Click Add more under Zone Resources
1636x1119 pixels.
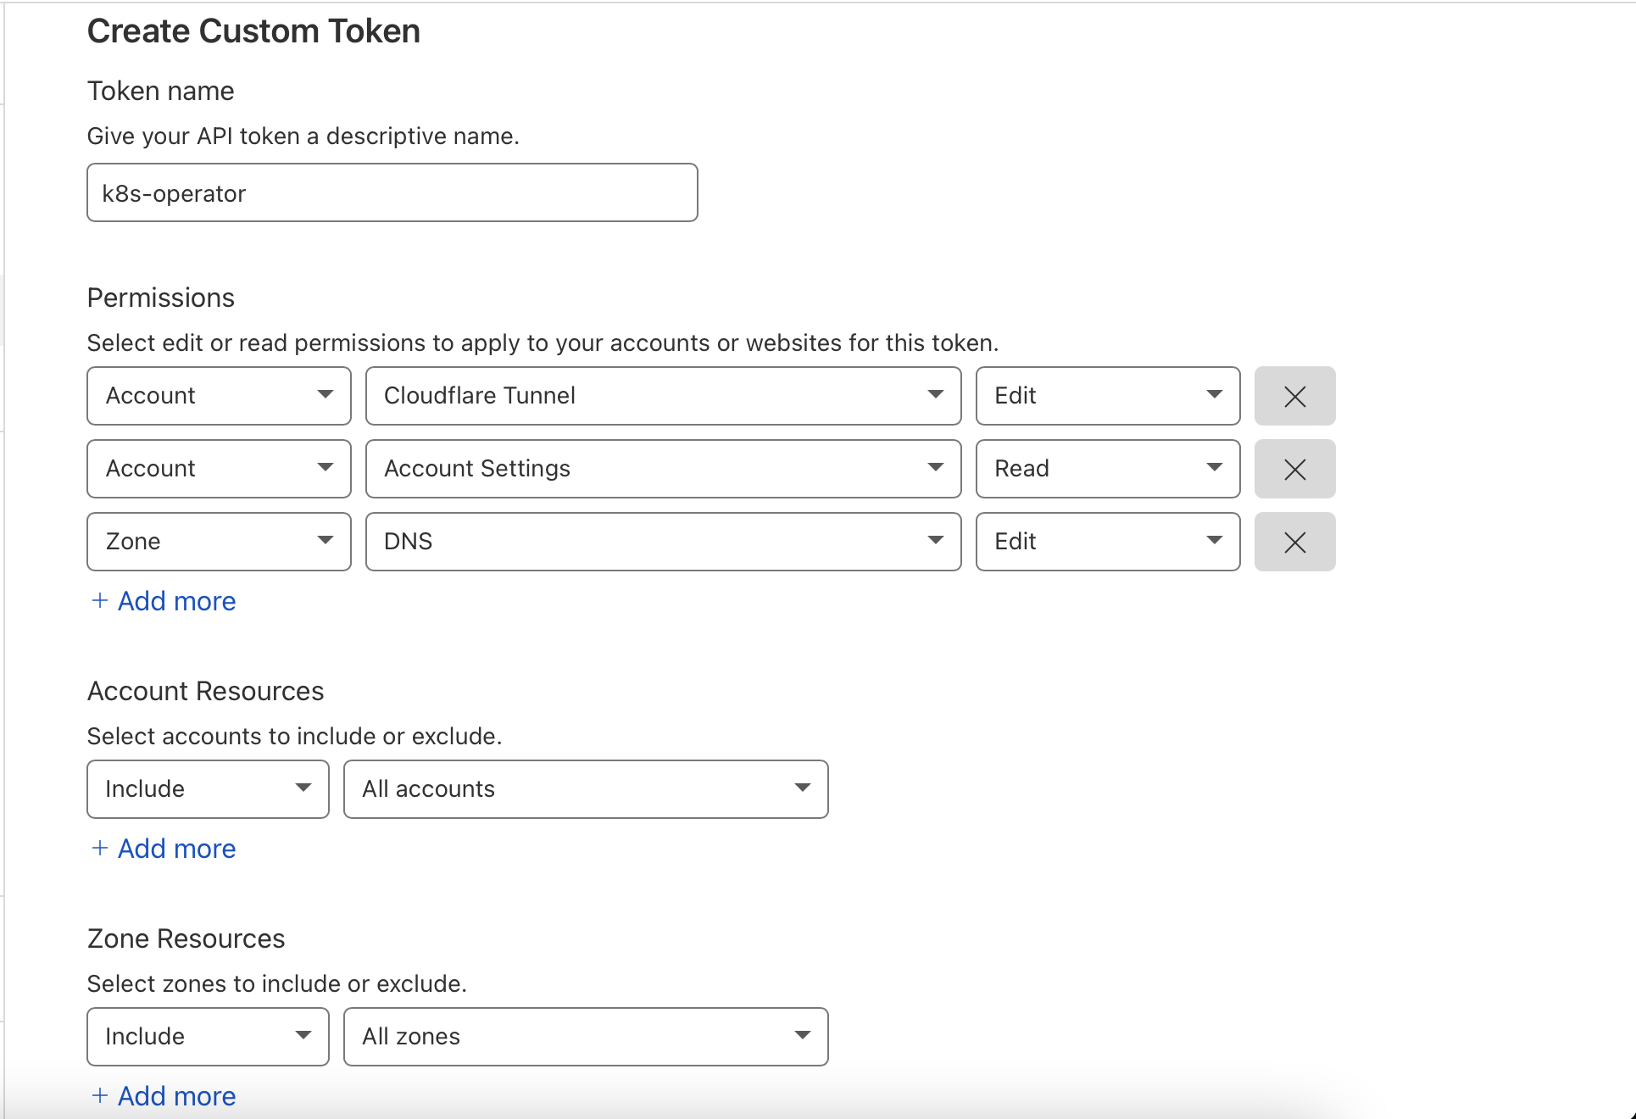pyautogui.click(x=162, y=1095)
